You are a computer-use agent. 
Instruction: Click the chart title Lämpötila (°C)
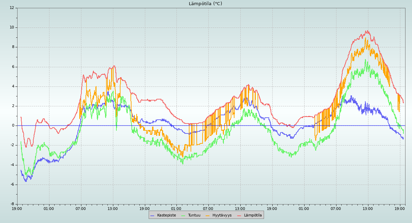pos(205,4)
